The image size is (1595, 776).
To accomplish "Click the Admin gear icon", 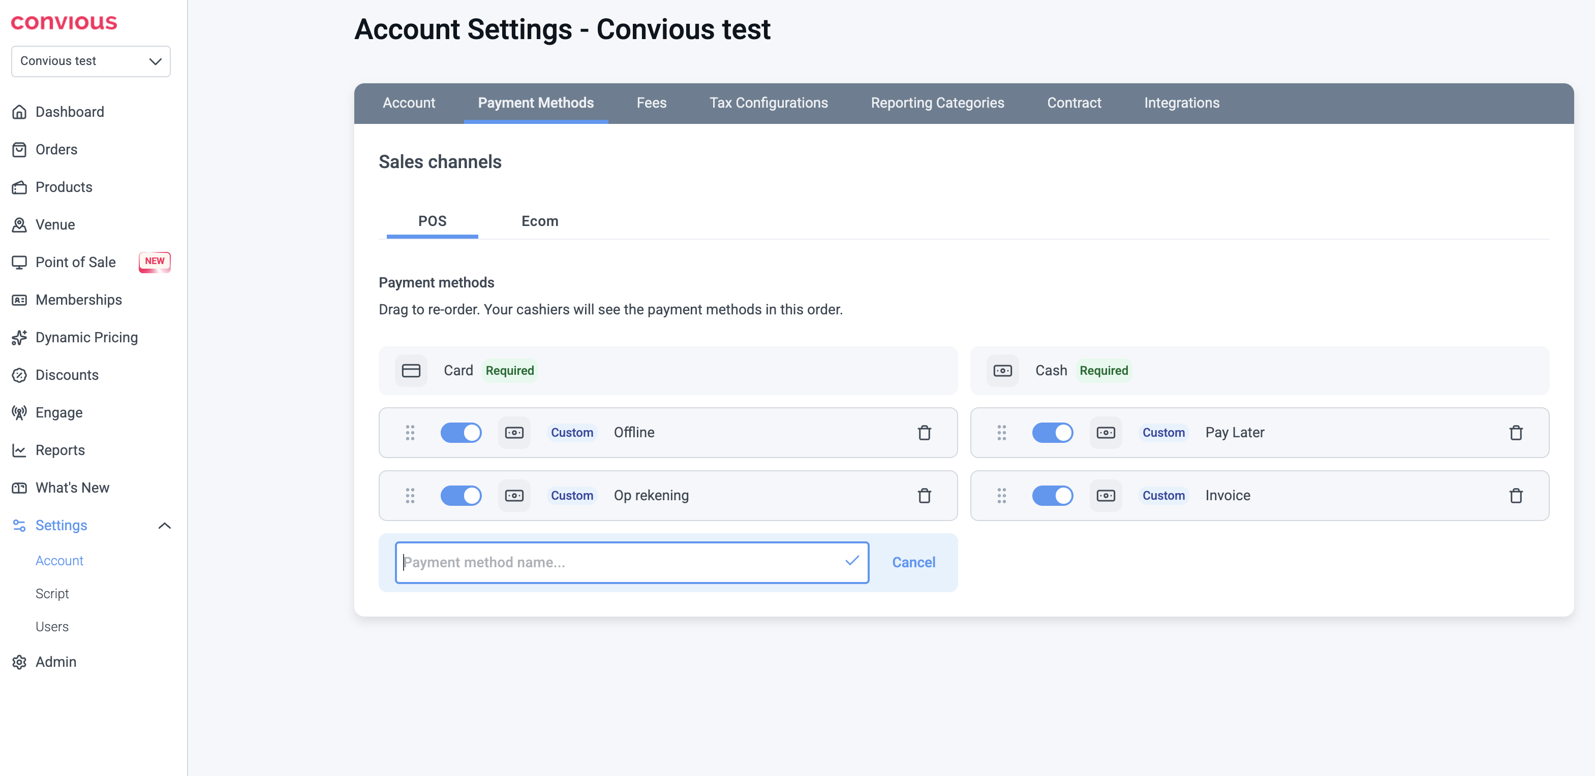I will pyautogui.click(x=19, y=662).
